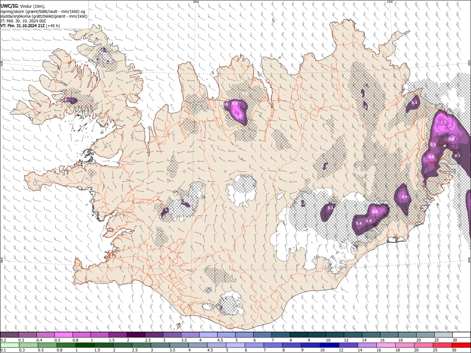This screenshot has height=353, width=471.
Task: Click the 'slydda/snjókoma' legend description line
Action: pyautogui.click(x=44, y=16)
